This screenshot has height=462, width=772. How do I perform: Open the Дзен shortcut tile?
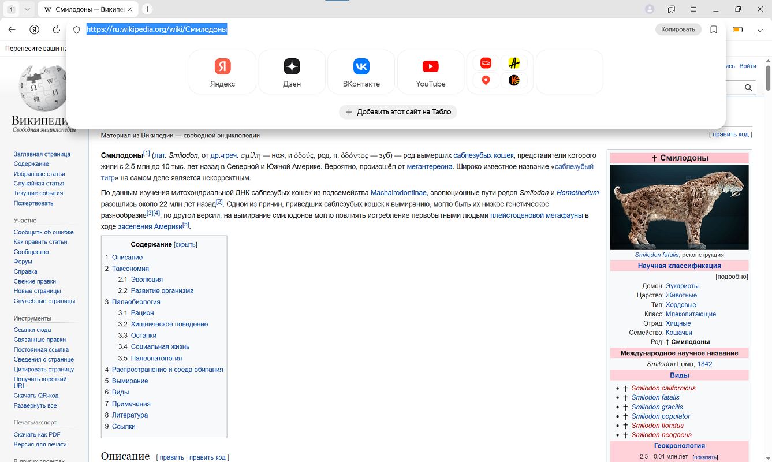pos(292,72)
